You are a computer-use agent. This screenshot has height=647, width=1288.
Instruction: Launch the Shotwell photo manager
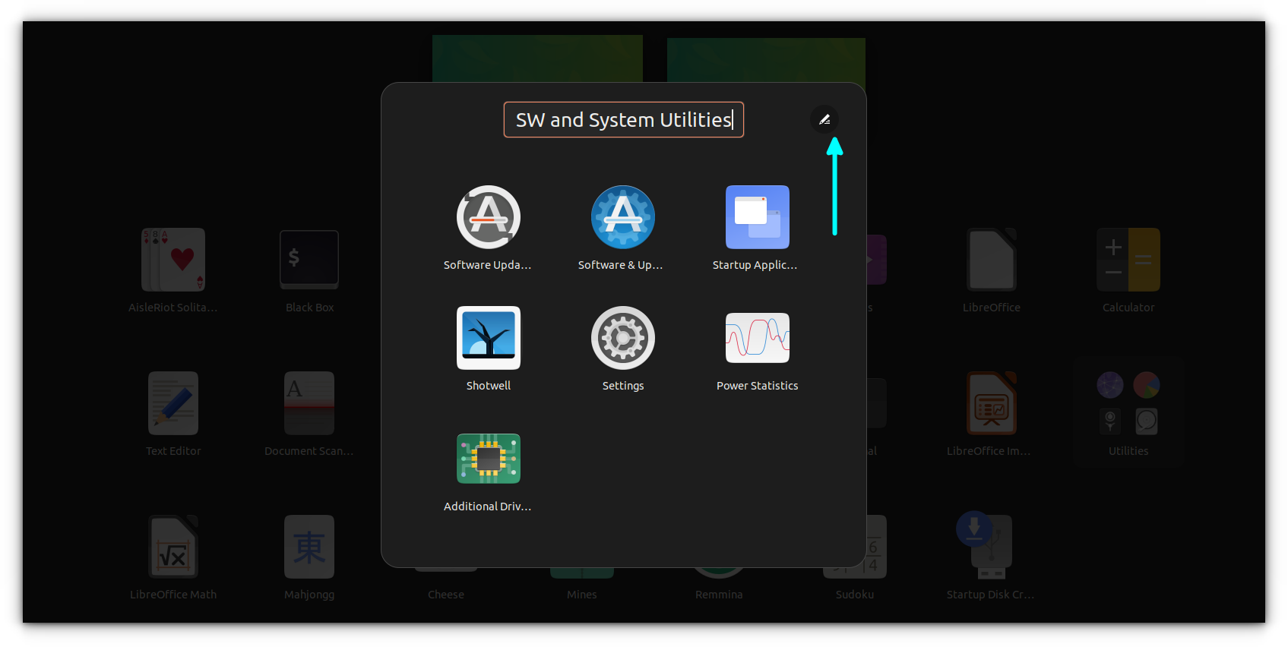[488, 338]
